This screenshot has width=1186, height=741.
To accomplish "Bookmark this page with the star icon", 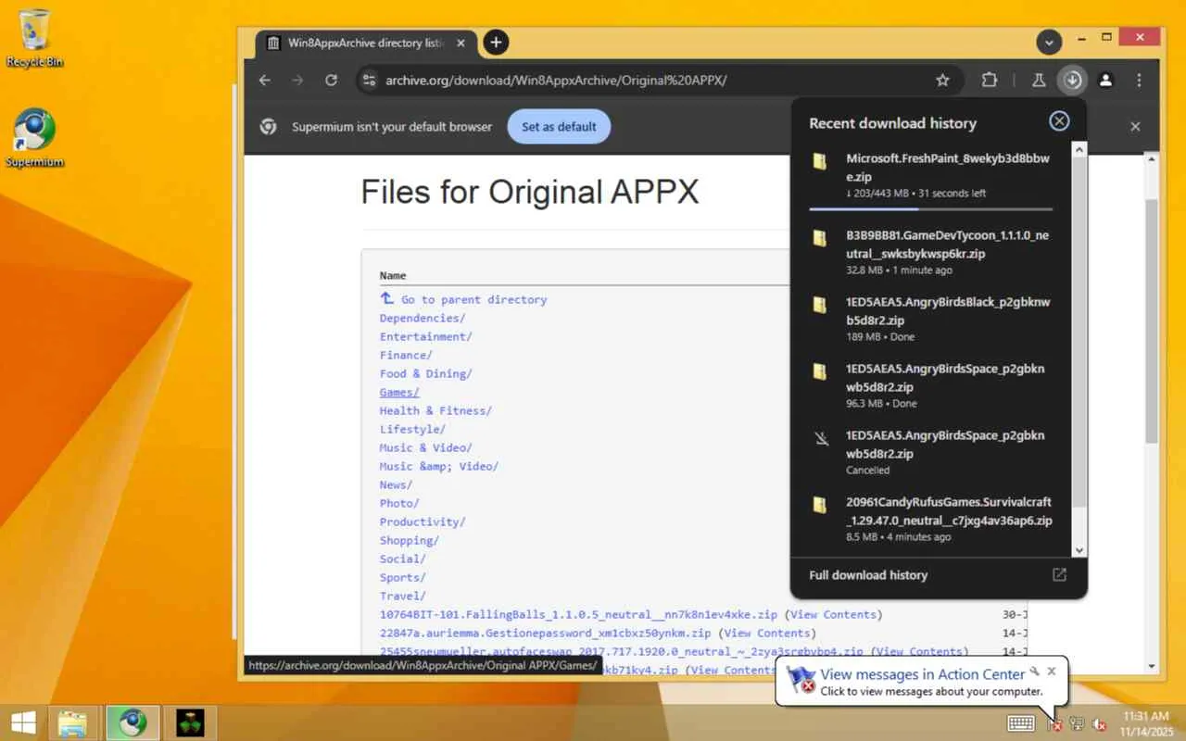I will coord(942,81).
